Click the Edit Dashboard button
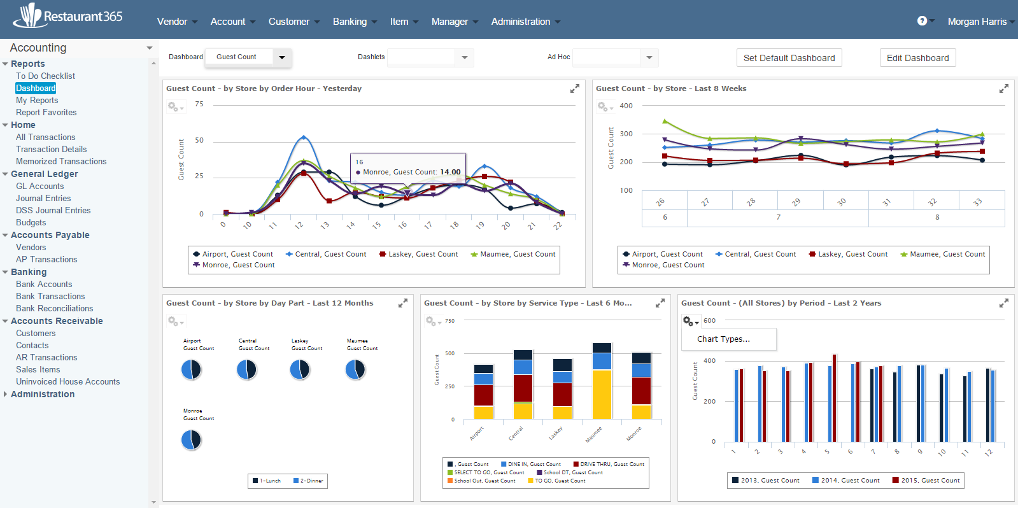The width and height of the screenshot is (1018, 508). pos(917,58)
